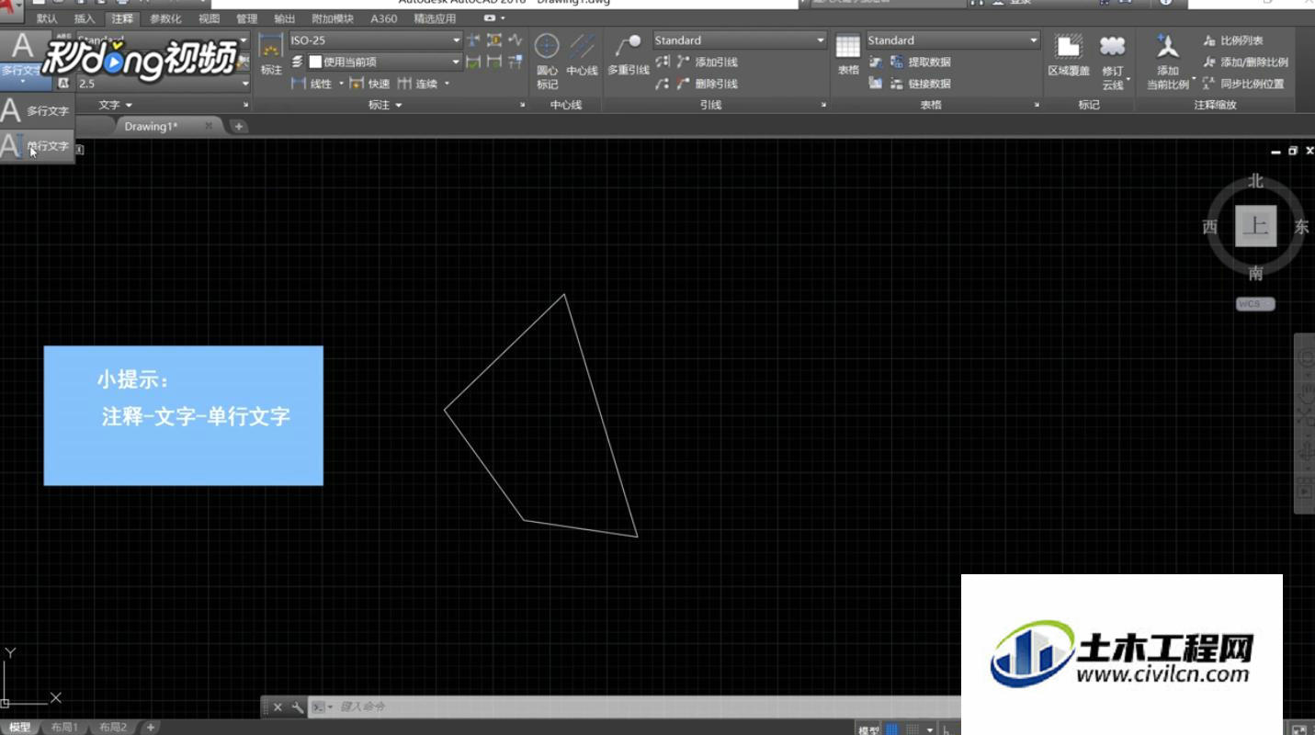Close the command line with X

(278, 707)
